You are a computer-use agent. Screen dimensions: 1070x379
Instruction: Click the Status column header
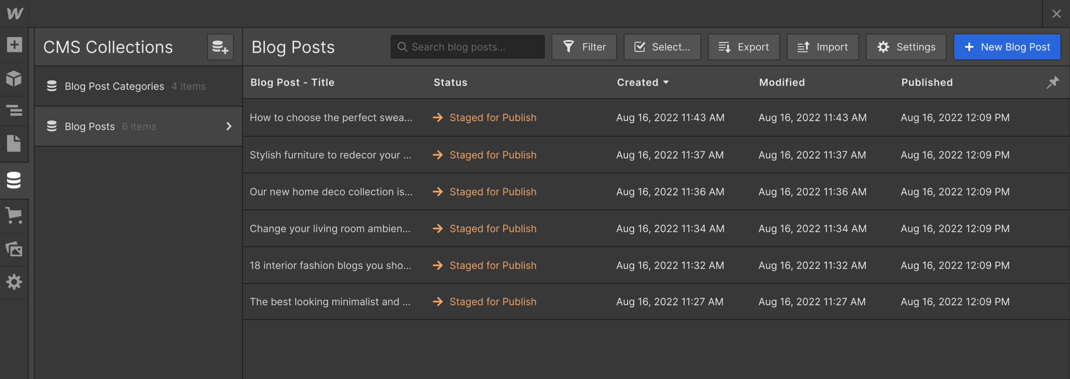pos(450,82)
